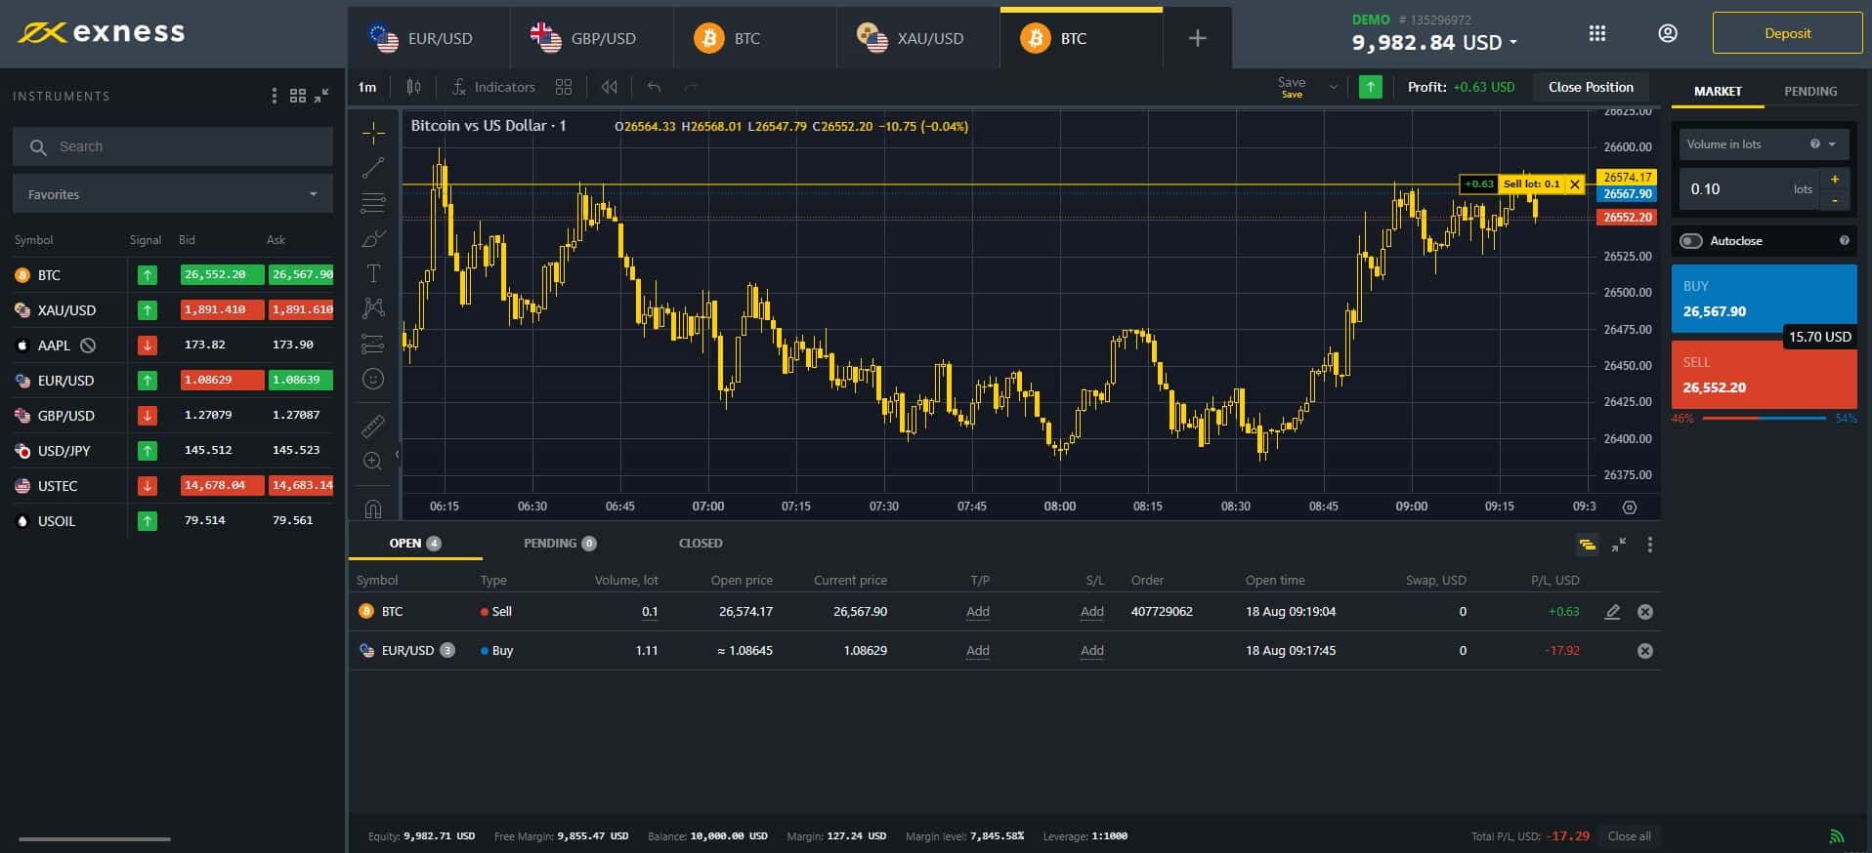Select the text annotation tool
The height and width of the screenshot is (853, 1872).
tap(373, 273)
